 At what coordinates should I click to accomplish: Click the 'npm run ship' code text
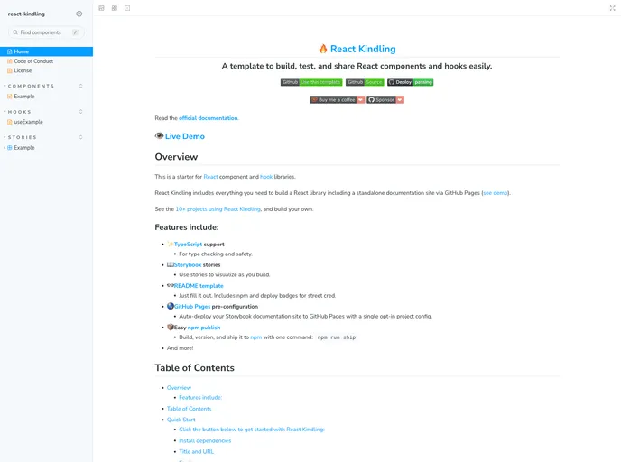click(337, 337)
